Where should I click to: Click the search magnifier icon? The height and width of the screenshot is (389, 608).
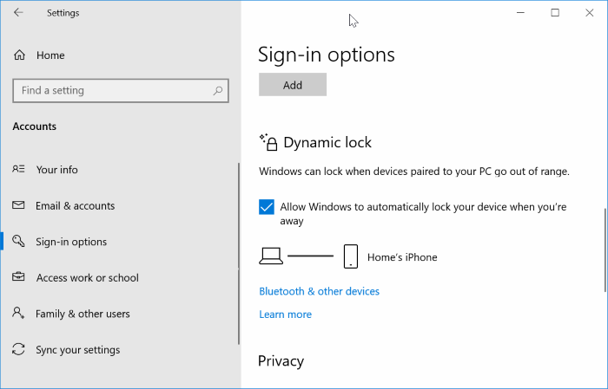pos(219,90)
